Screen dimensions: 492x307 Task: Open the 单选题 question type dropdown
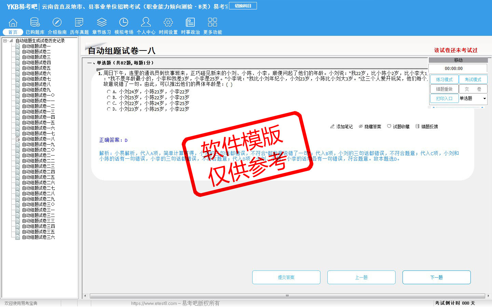pyautogui.click(x=484, y=99)
